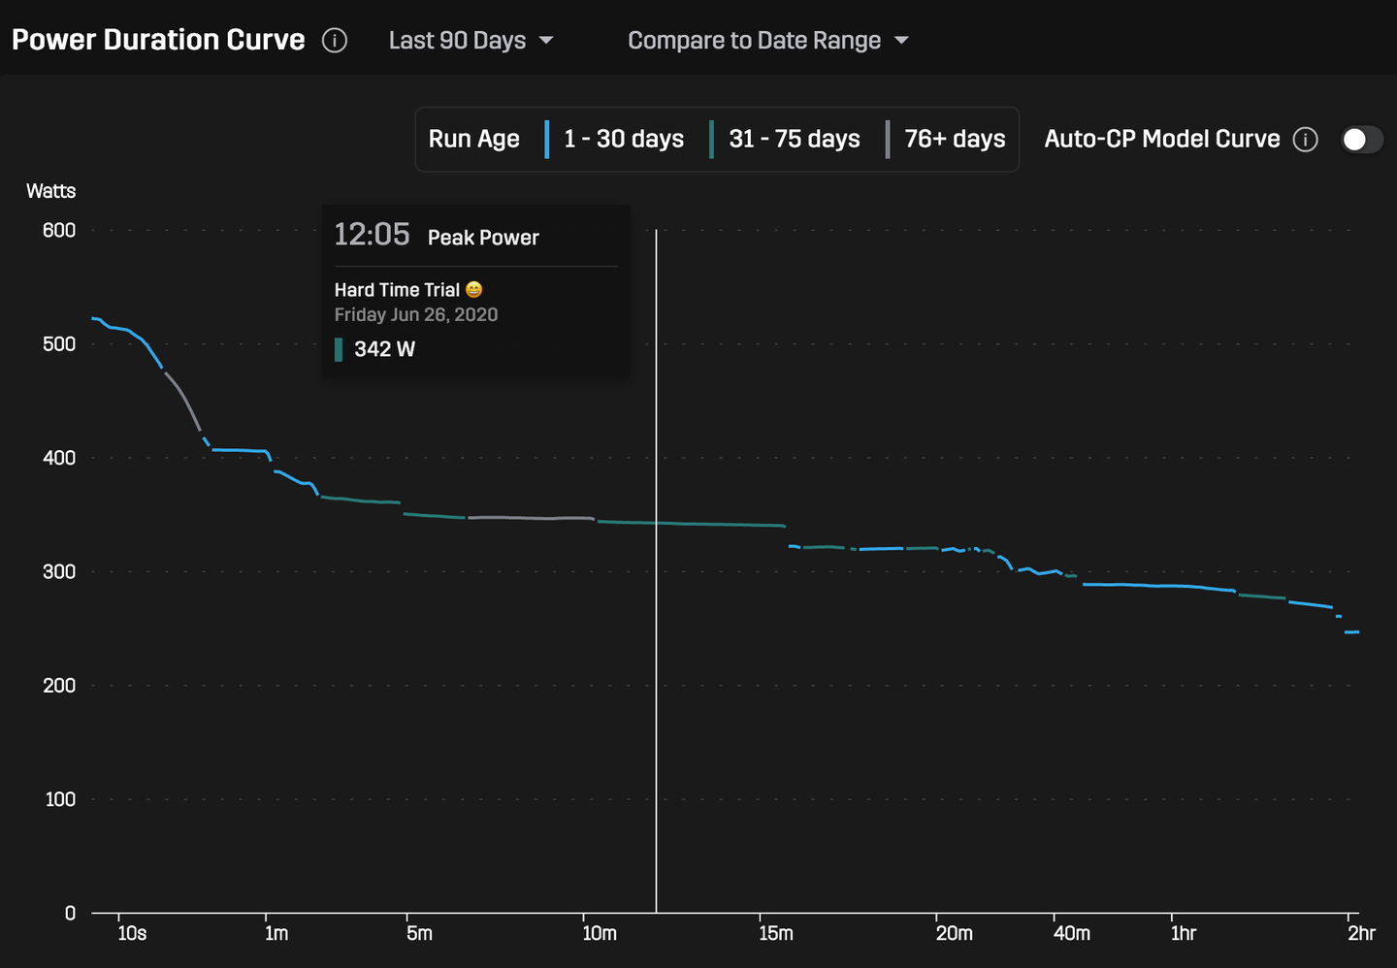Click the smiley emoji next to Hard Time Trial
Image resolution: width=1397 pixels, height=968 pixels.
tap(473, 289)
